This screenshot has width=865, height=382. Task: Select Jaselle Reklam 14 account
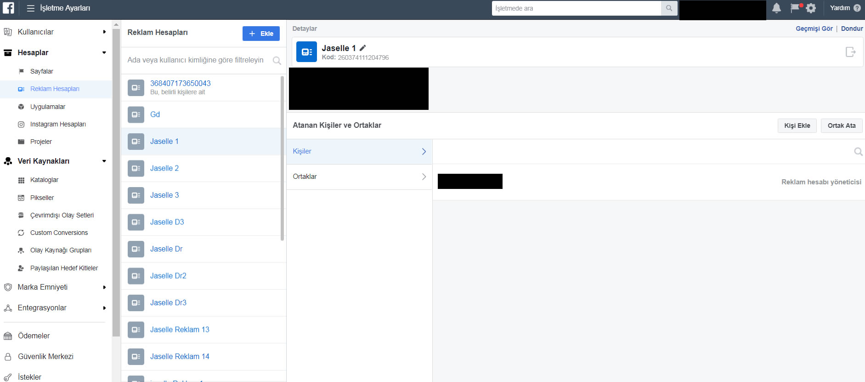click(204, 357)
